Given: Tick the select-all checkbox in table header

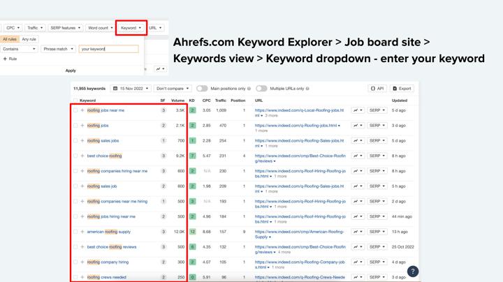Looking at the screenshot, I should tap(75, 101).
